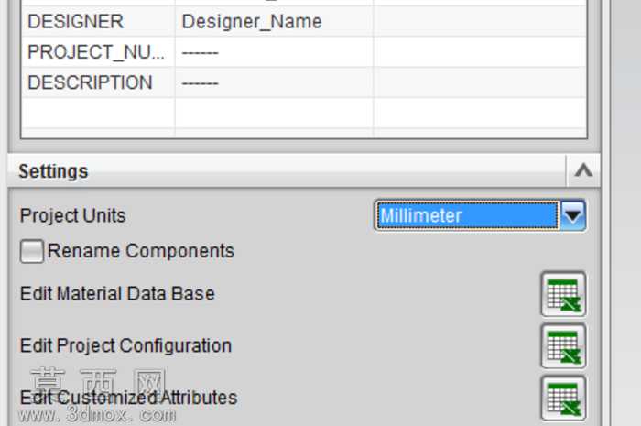The width and height of the screenshot is (641, 426).
Task: Click the Project Units label
Action: coord(72,215)
